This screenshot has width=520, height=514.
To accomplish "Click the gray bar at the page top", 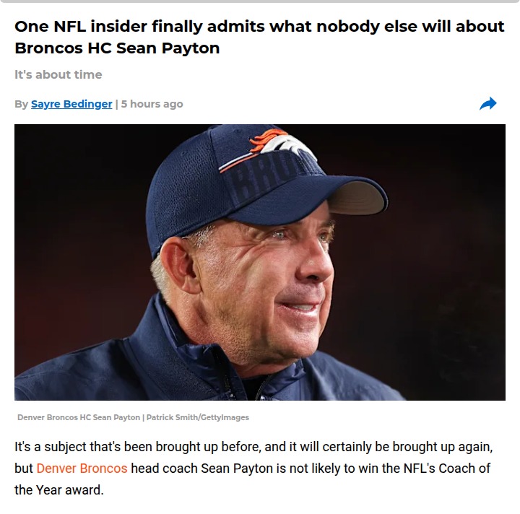I will click(x=260, y=2).
